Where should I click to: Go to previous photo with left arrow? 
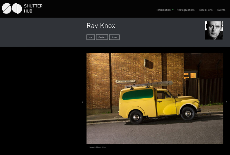[x=83, y=102]
